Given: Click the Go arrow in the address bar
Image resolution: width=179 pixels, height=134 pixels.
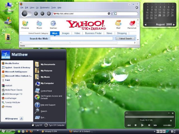Looking at the screenshot, I should click(109, 14).
